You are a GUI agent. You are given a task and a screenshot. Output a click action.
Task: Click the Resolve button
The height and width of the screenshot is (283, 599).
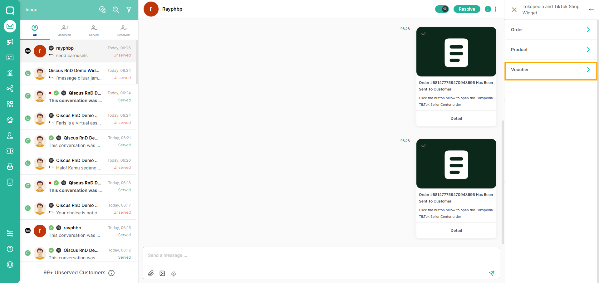[467, 9]
